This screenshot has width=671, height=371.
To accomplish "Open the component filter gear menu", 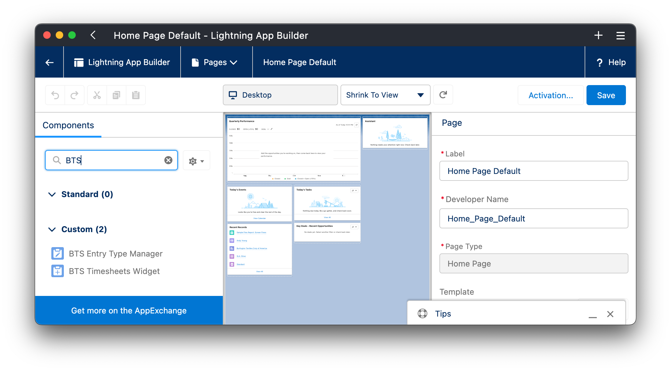I will tap(196, 161).
